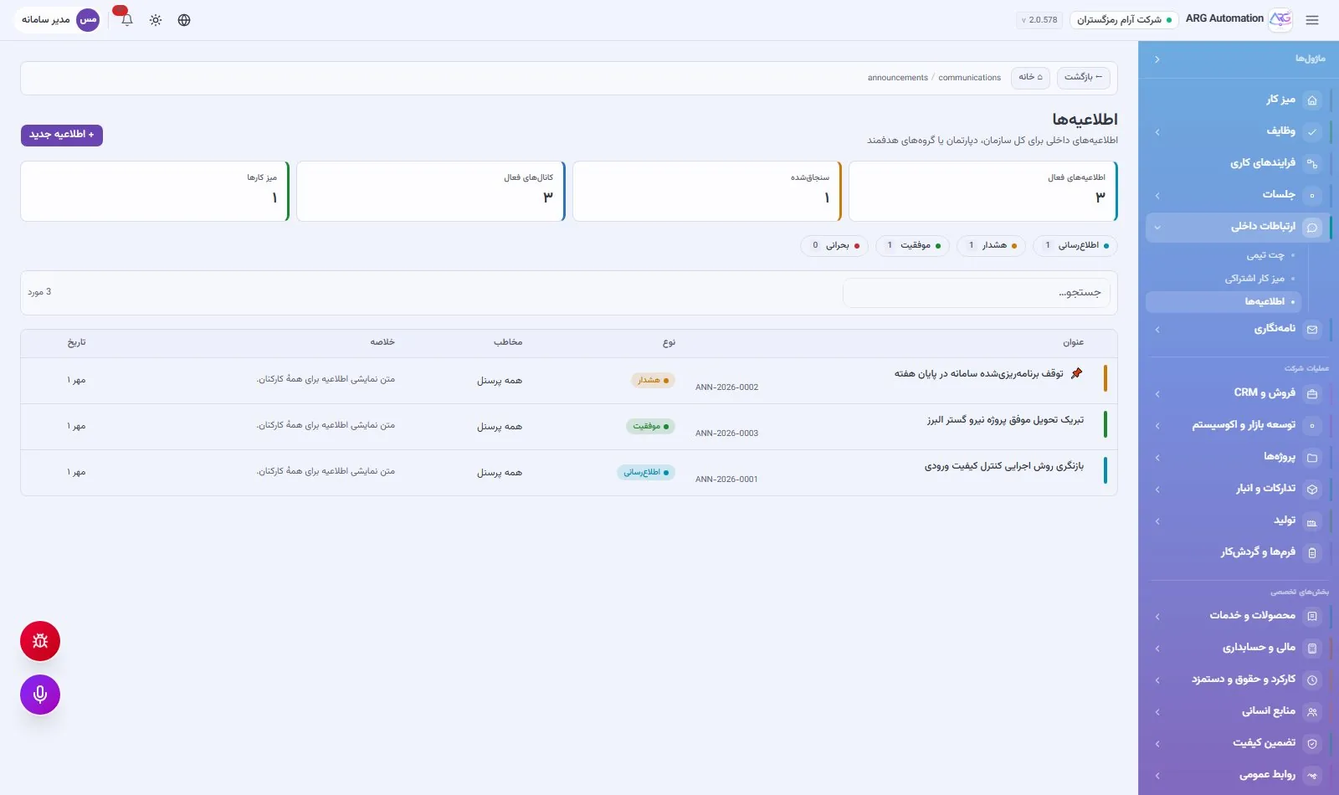Click the people icon beside منابع انسانی
1339x795 pixels.
click(1312, 712)
